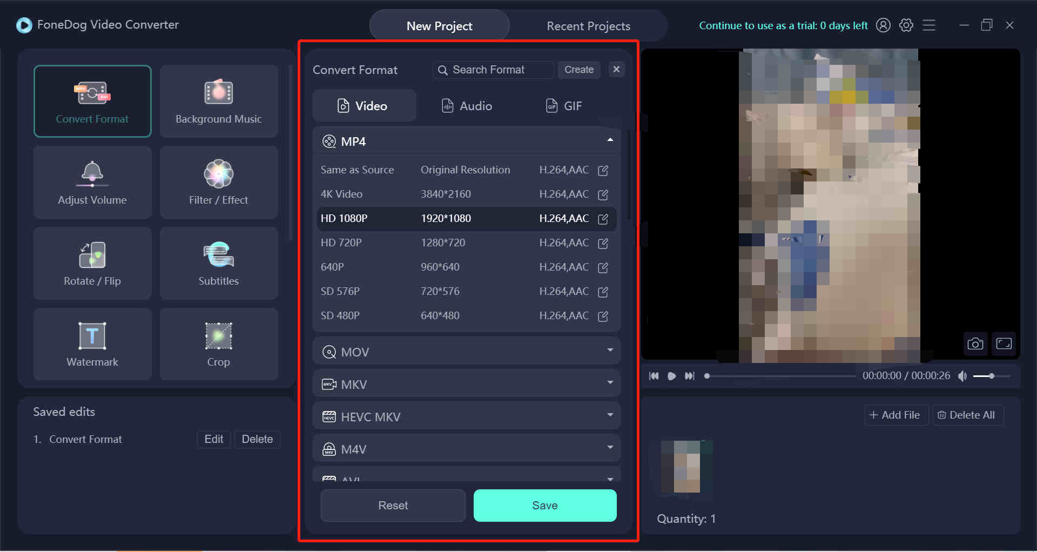Select the New Project tab
The width and height of the screenshot is (1037, 552).
point(439,26)
